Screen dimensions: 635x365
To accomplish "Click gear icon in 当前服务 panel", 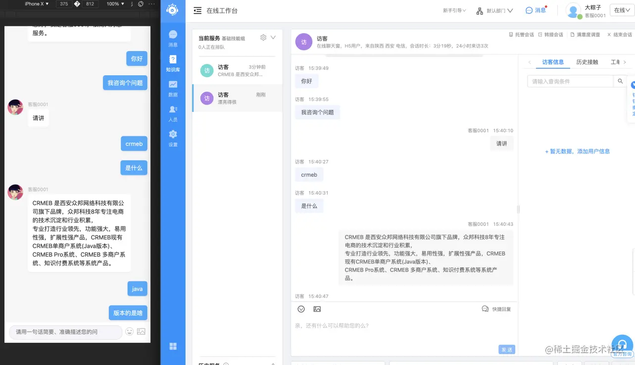I will point(263,38).
